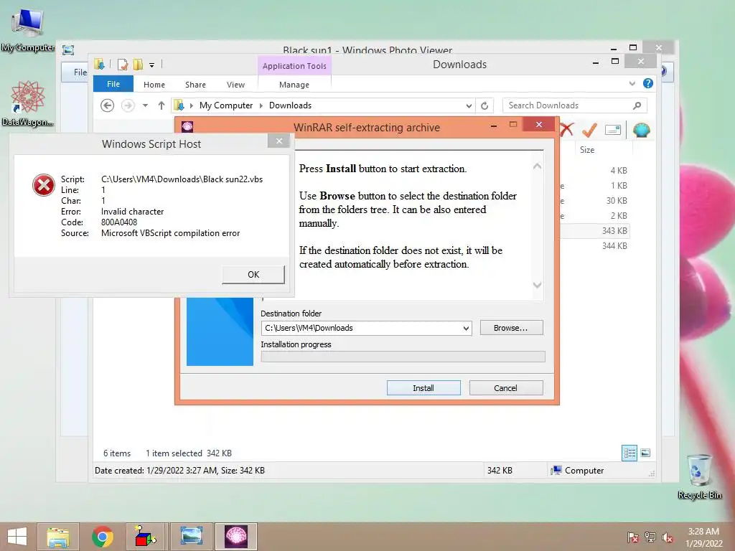Click the orange checkmark toolbar icon
Screen dimensions: 735x551
589,130
